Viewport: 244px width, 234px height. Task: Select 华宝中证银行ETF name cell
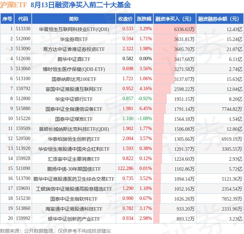(74, 99)
